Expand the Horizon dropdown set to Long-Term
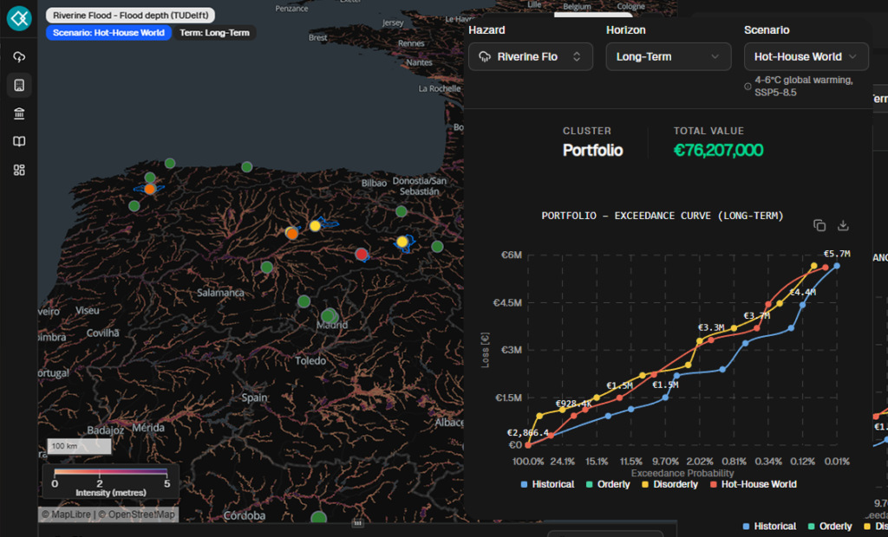Viewport: 888px width, 537px height. [668, 56]
